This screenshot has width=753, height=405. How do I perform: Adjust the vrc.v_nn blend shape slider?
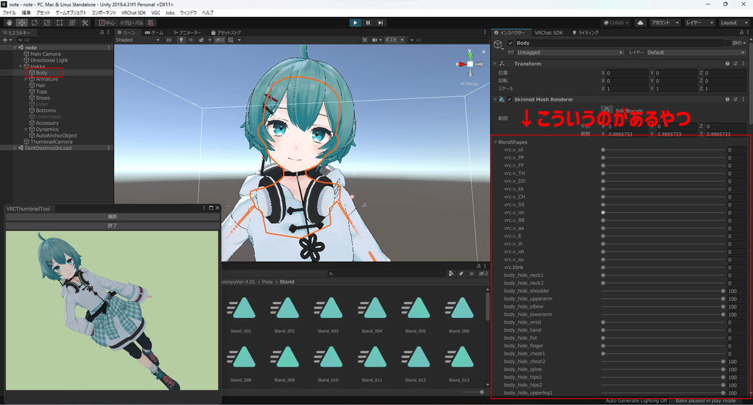click(663, 213)
